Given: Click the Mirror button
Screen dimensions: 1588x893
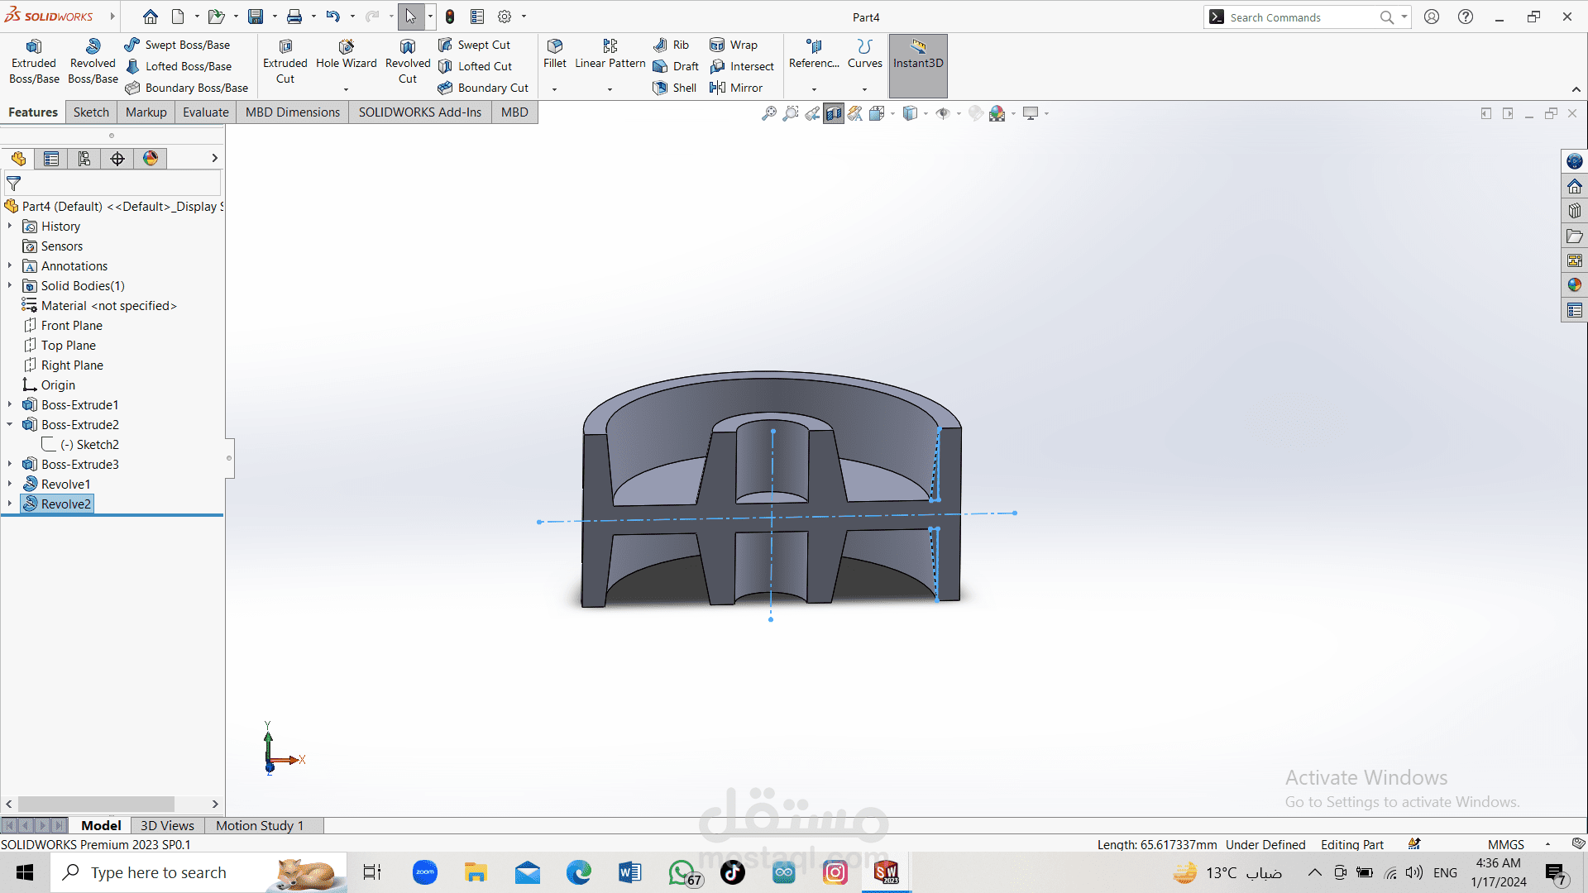Looking at the screenshot, I should coord(736,88).
